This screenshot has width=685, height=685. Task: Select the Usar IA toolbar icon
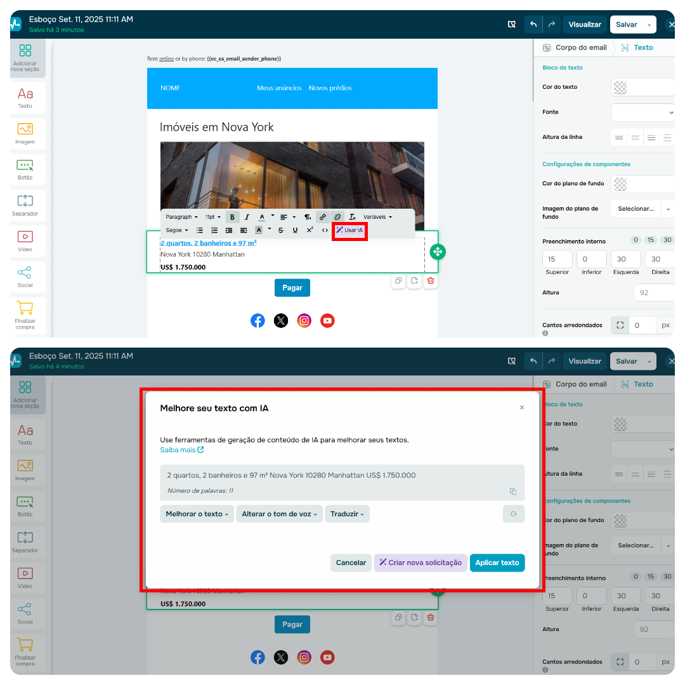point(349,230)
